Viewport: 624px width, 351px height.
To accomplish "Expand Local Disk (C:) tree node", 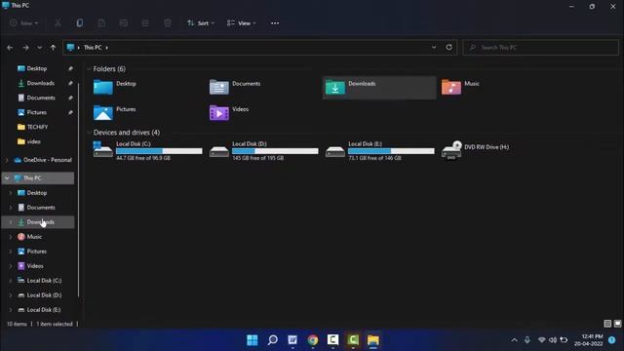I will [11, 281].
